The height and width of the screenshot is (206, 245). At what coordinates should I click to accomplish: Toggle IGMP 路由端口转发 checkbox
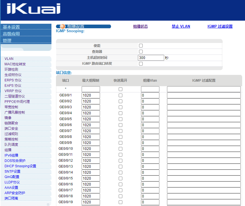141,64
